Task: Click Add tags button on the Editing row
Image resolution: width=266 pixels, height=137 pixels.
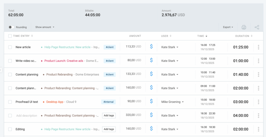Action: [x=109, y=129]
